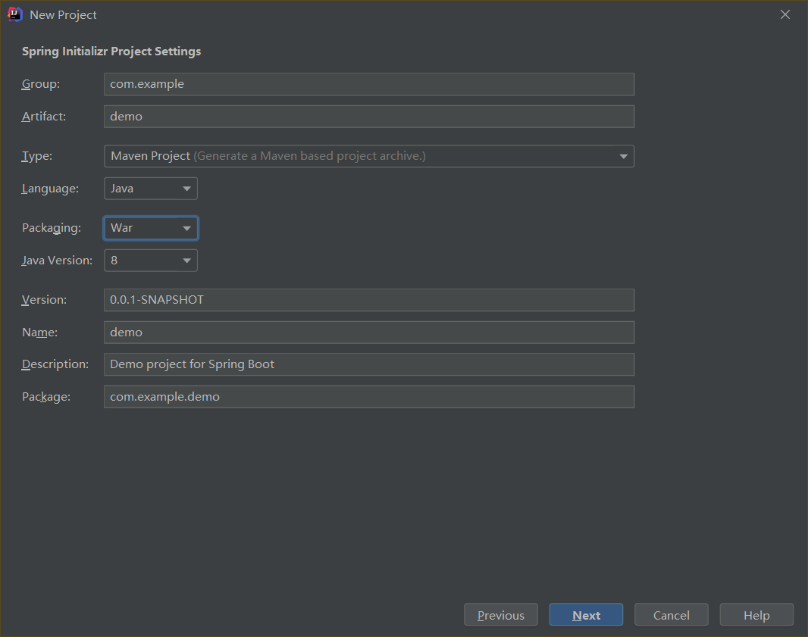Click the Language combo box arrow
The height and width of the screenshot is (637, 808).
point(186,189)
